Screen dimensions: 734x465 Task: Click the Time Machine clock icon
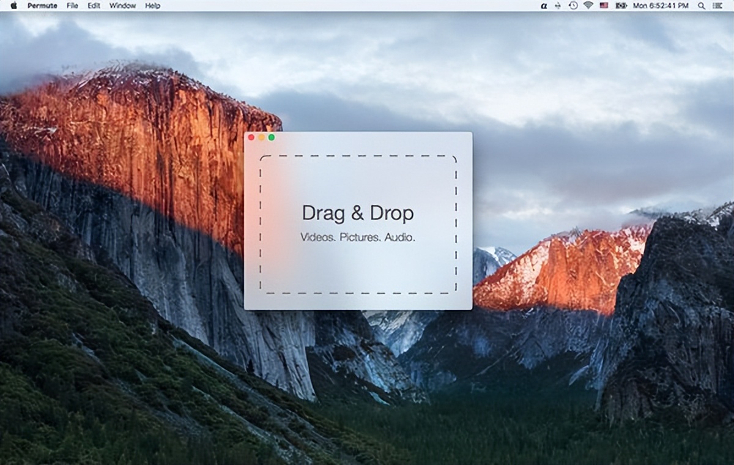(573, 6)
